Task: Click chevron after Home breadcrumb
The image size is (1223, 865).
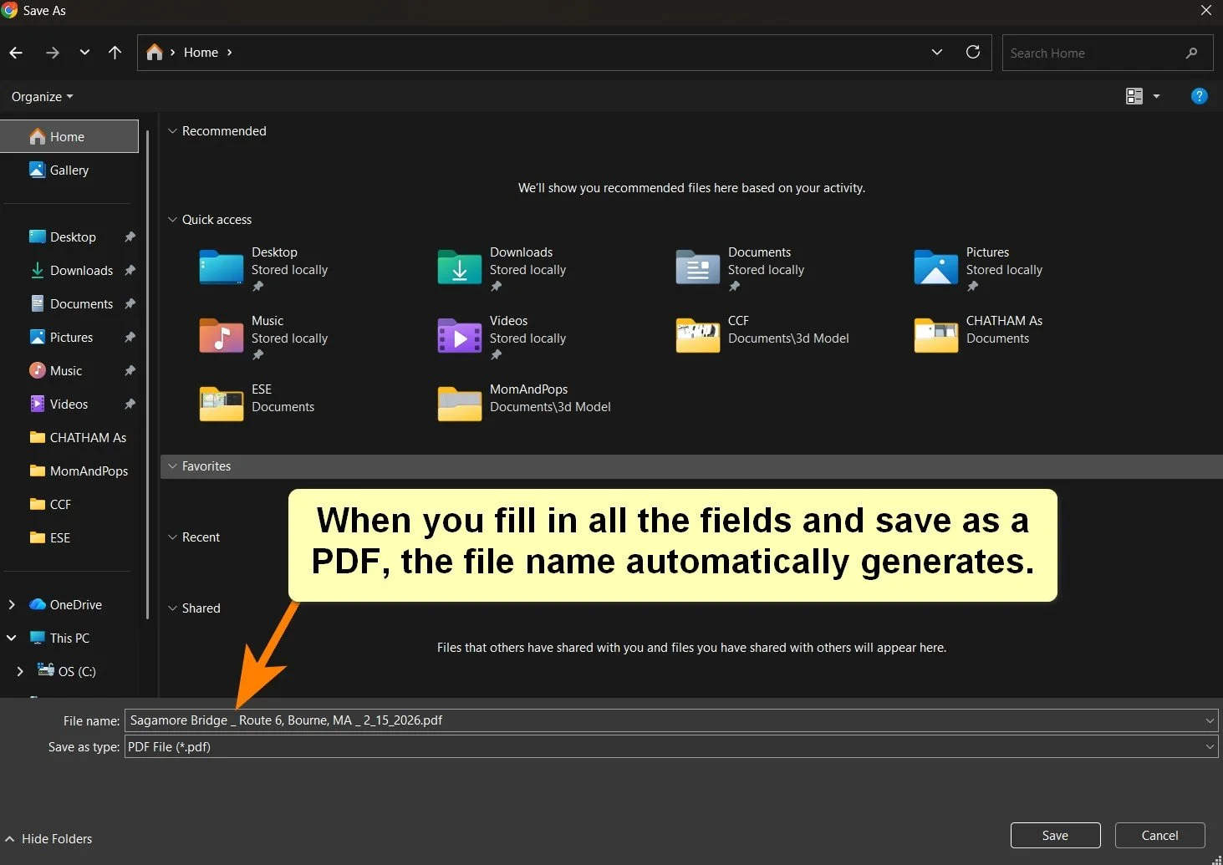Action: coord(230,52)
